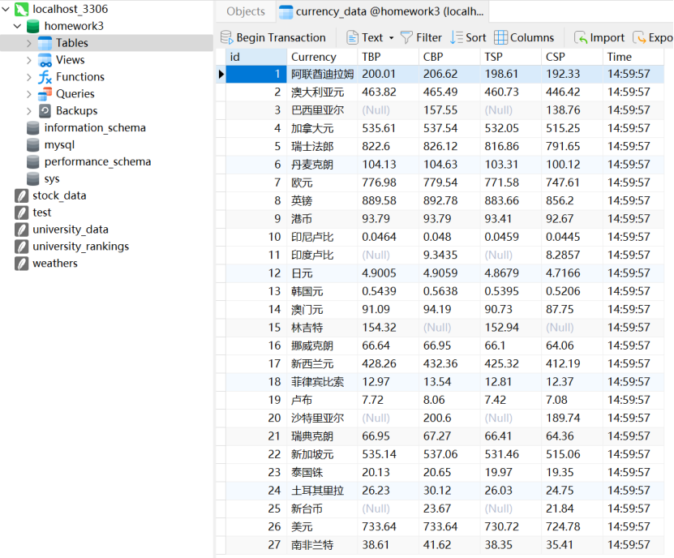The height and width of the screenshot is (558, 674).
Task: Expand the Functions node
Action: coord(29,77)
